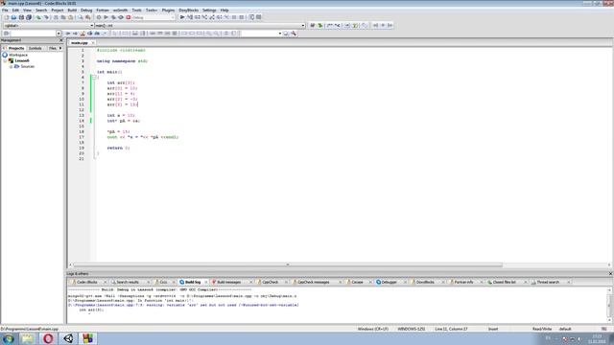Code::Blocks icon on taskbar
Image resolution: width=614 pixels, height=345 pixels.
click(87, 338)
